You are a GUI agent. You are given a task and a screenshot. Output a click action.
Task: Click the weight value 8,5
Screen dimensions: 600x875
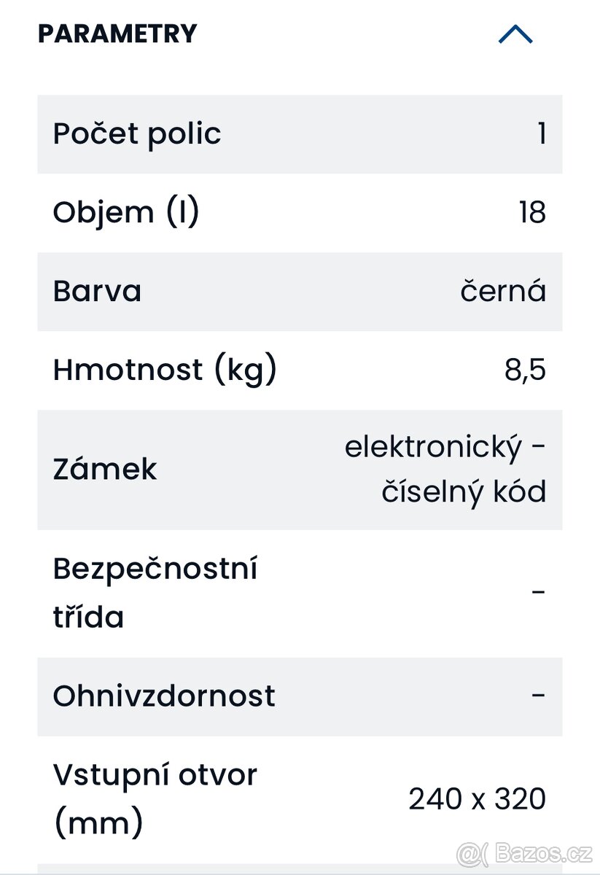coord(526,370)
